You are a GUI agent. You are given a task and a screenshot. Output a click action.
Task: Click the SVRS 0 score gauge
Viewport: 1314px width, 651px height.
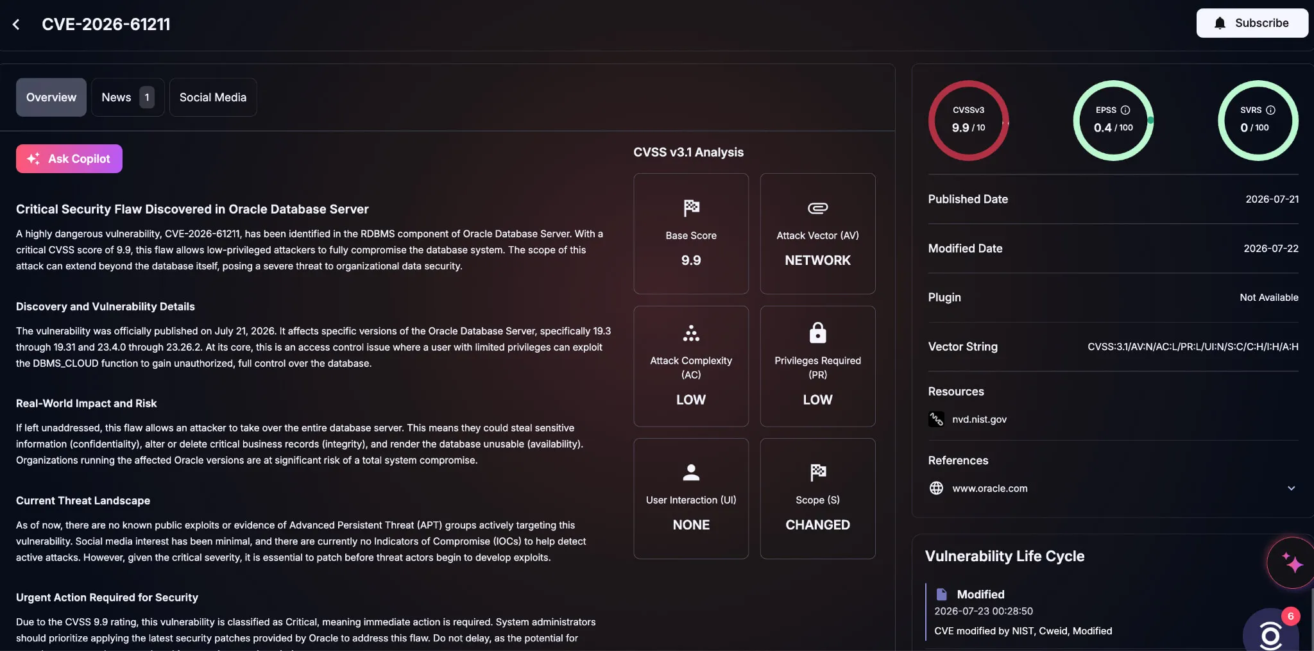tap(1258, 120)
